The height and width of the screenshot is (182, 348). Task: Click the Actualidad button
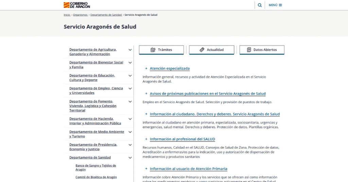coord(211,50)
